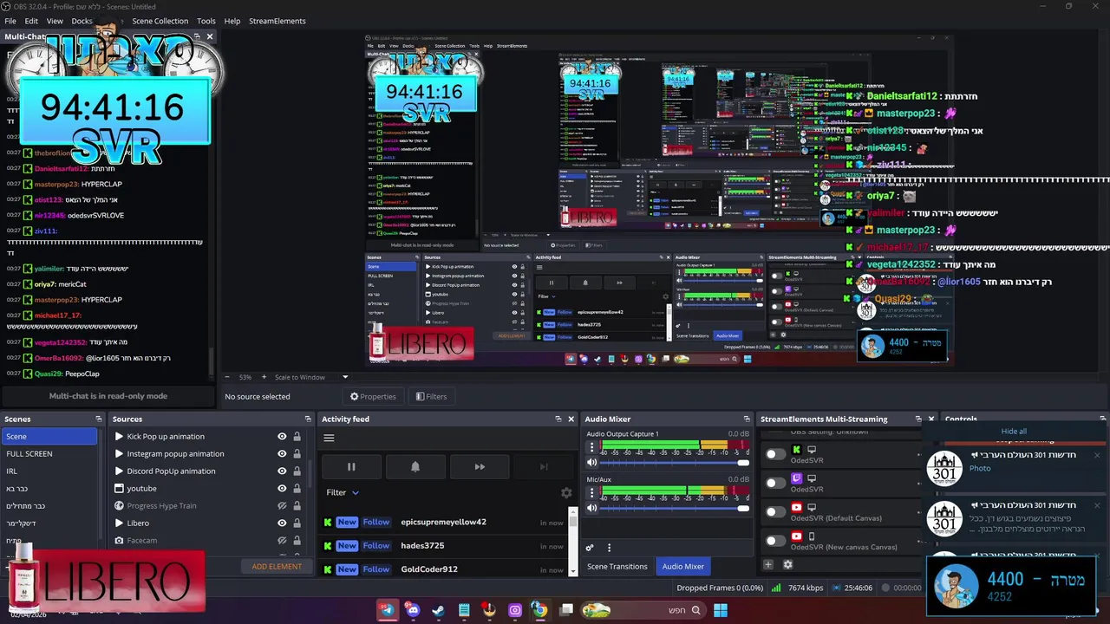The width and height of the screenshot is (1110, 624).
Task: Show the Facecam source
Action: point(282,541)
